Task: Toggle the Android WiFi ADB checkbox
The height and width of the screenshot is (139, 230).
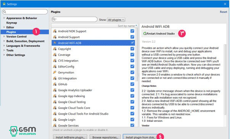Action: tap(132, 43)
